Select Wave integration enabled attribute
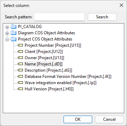This screenshot has width=127, height=126. click(x=60, y=83)
